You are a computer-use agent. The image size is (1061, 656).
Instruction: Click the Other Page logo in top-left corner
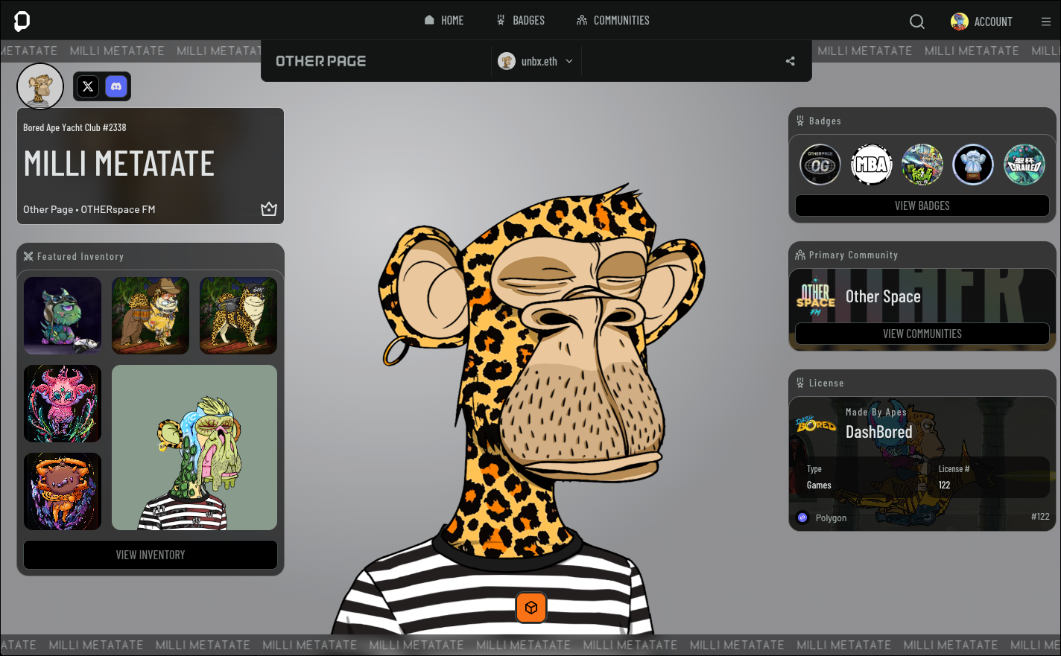coord(22,21)
